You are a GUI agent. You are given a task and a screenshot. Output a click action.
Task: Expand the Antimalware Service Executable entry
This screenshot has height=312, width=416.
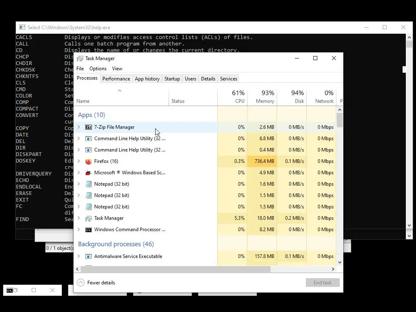pos(79,256)
